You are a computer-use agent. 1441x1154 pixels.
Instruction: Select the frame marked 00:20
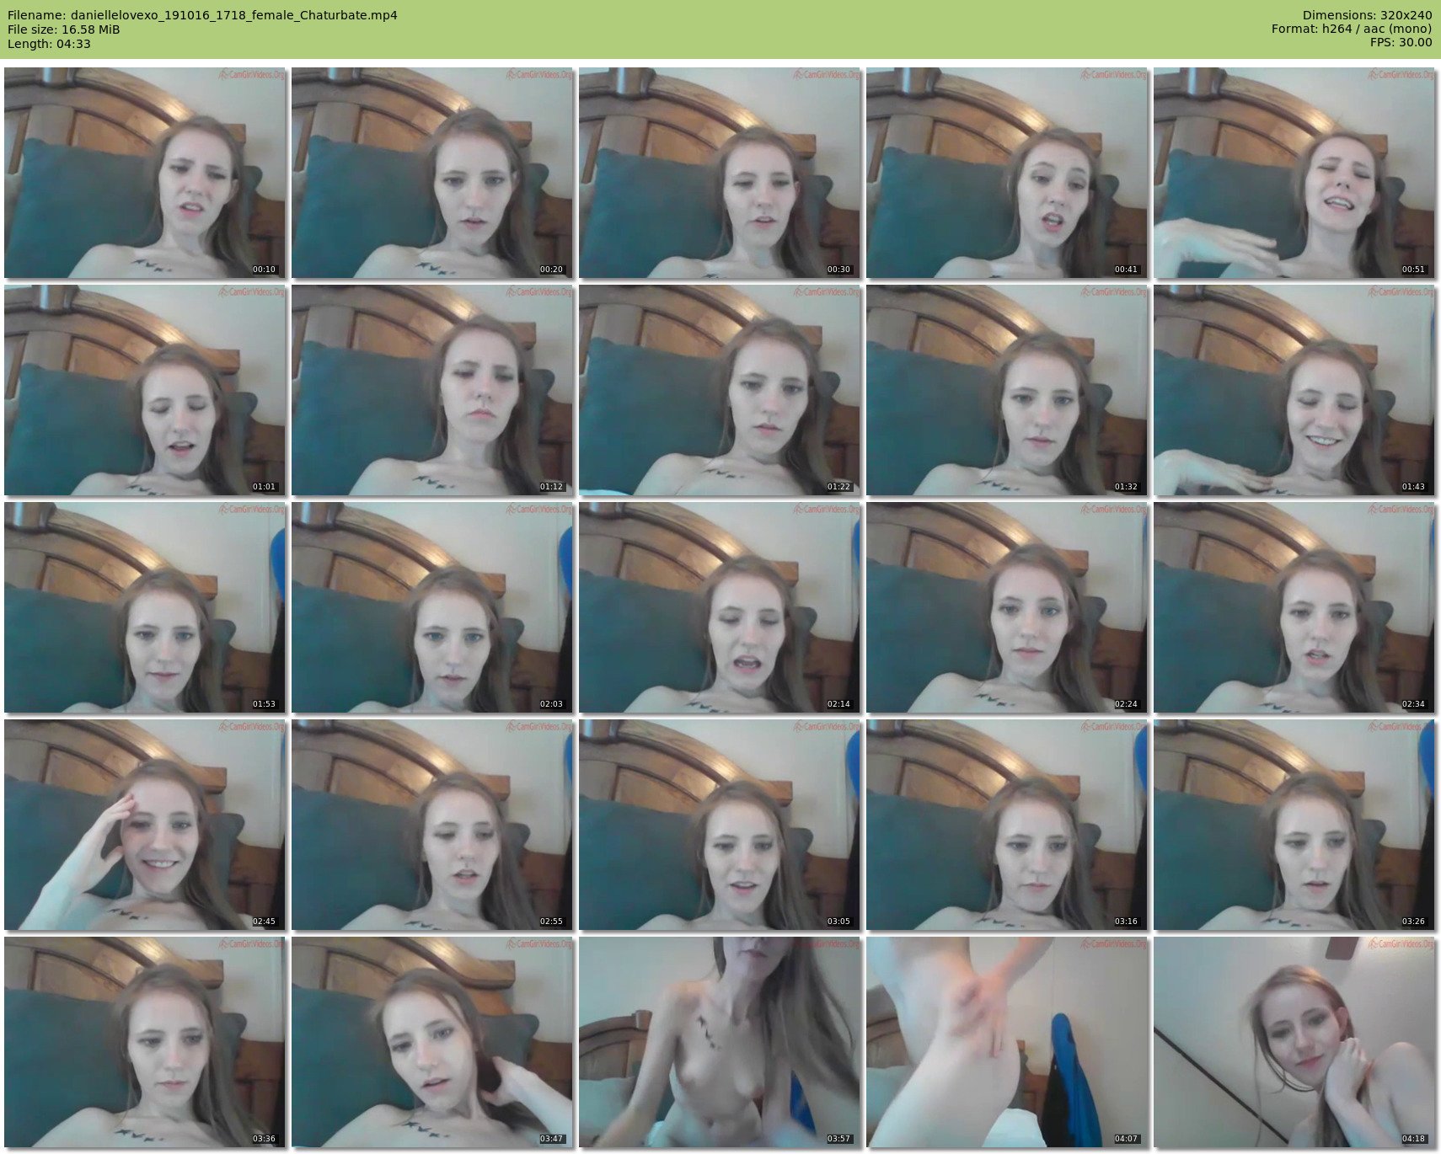tap(432, 173)
